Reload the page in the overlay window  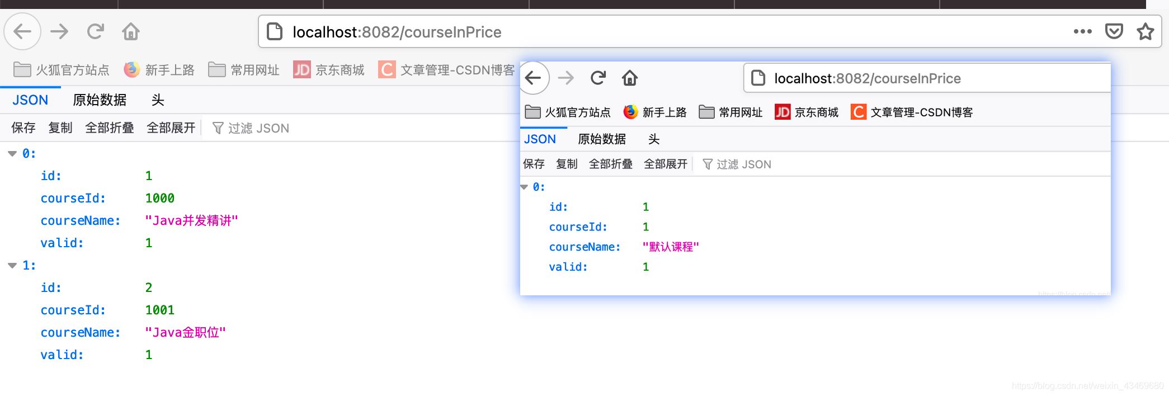(598, 78)
